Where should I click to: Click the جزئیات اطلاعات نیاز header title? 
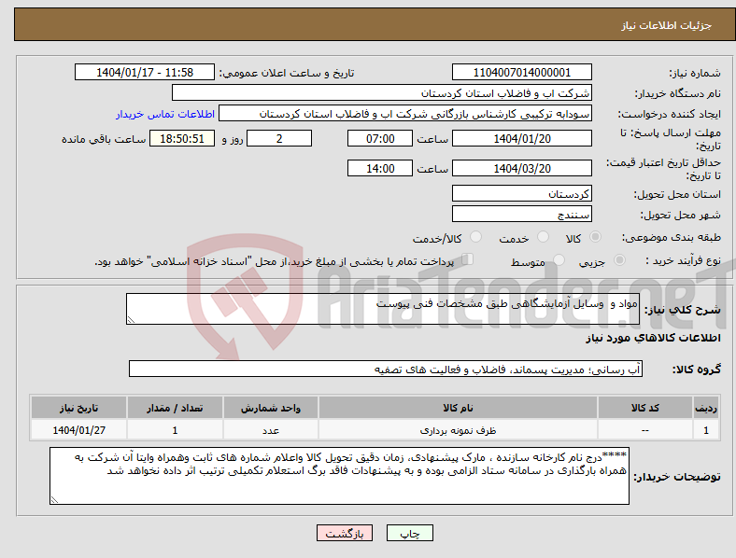pyautogui.click(x=667, y=25)
